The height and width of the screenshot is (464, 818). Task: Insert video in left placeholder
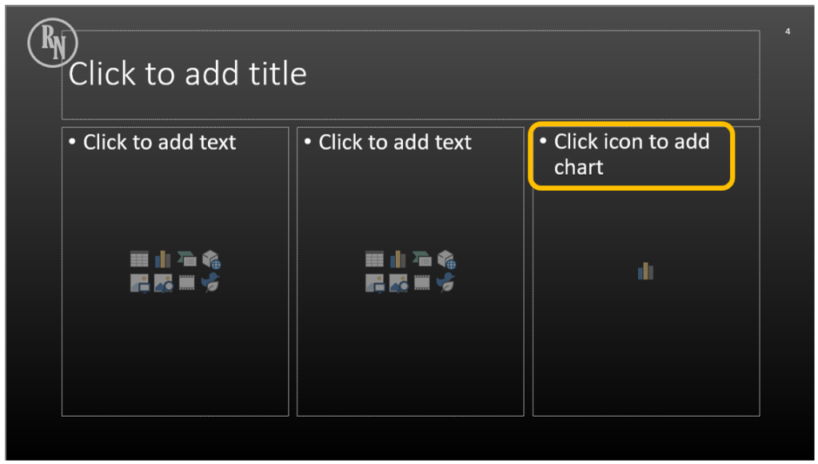pos(187,283)
